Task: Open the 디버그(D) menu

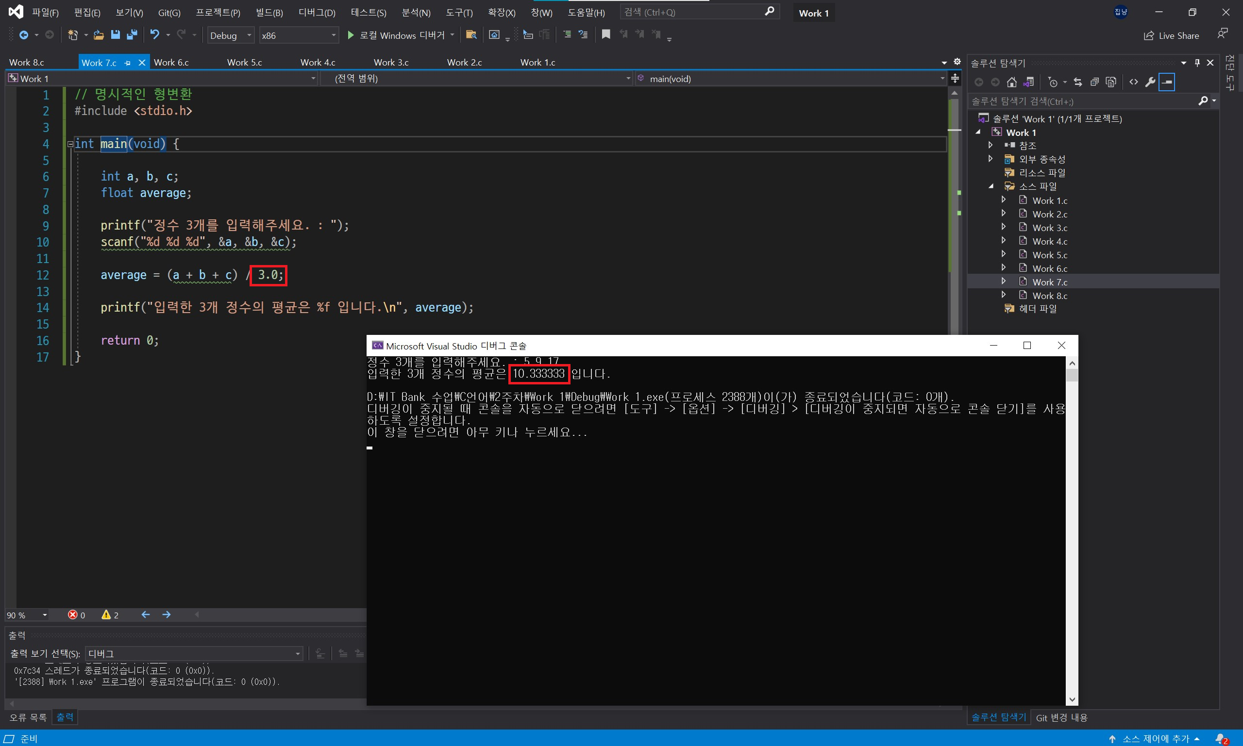Action: tap(316, 13)
